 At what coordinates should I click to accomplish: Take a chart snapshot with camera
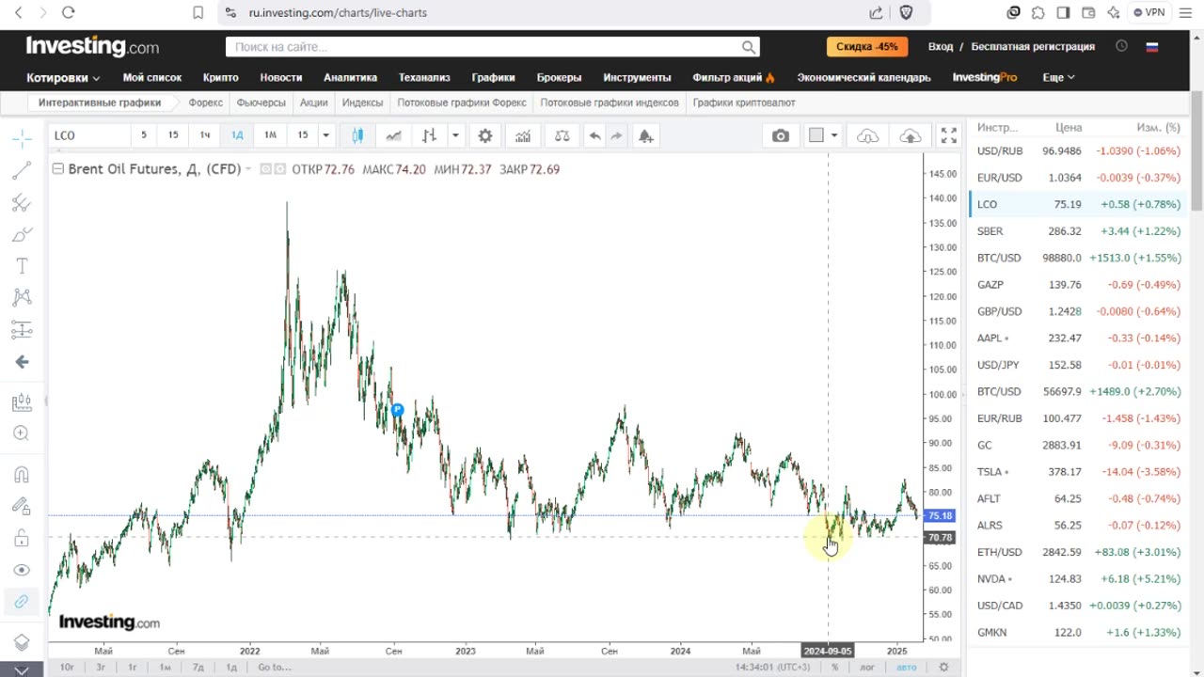point(781,135)
